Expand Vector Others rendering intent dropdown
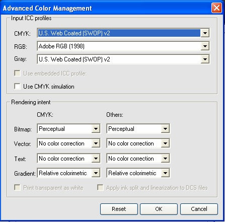Screen dimensions: 225x222 (x=165, y=143)
